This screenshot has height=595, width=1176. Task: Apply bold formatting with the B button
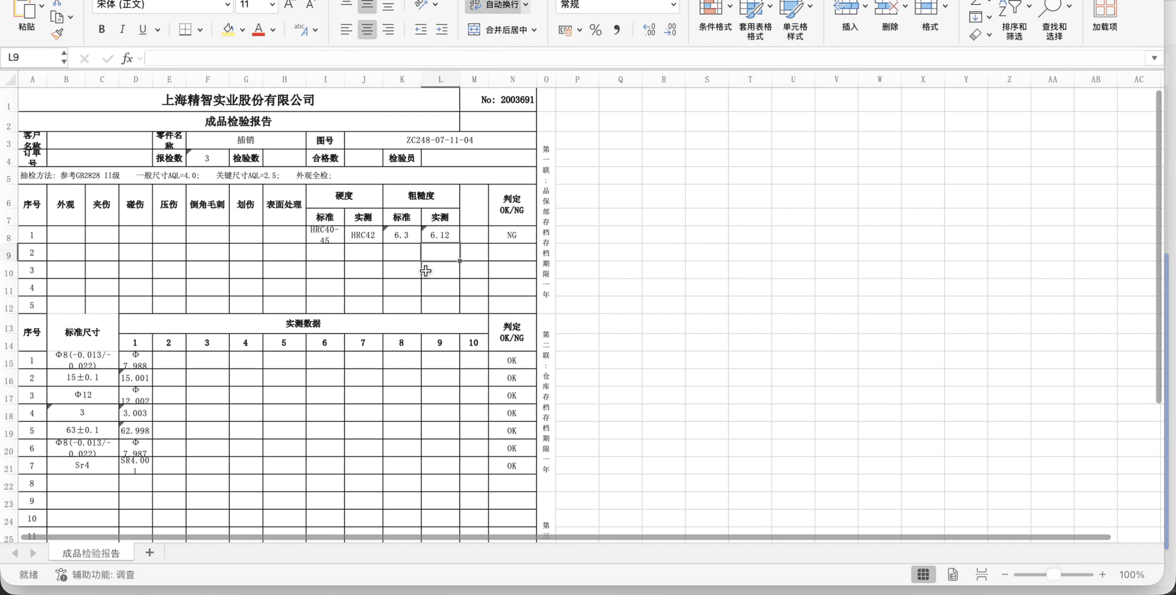[x=102, y=29]
